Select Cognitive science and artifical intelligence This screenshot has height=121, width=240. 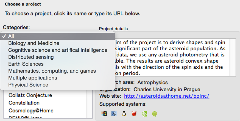tap(58, 50)
